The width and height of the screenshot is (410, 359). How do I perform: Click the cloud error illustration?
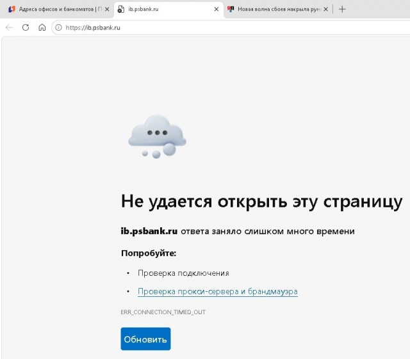point(157,136)
